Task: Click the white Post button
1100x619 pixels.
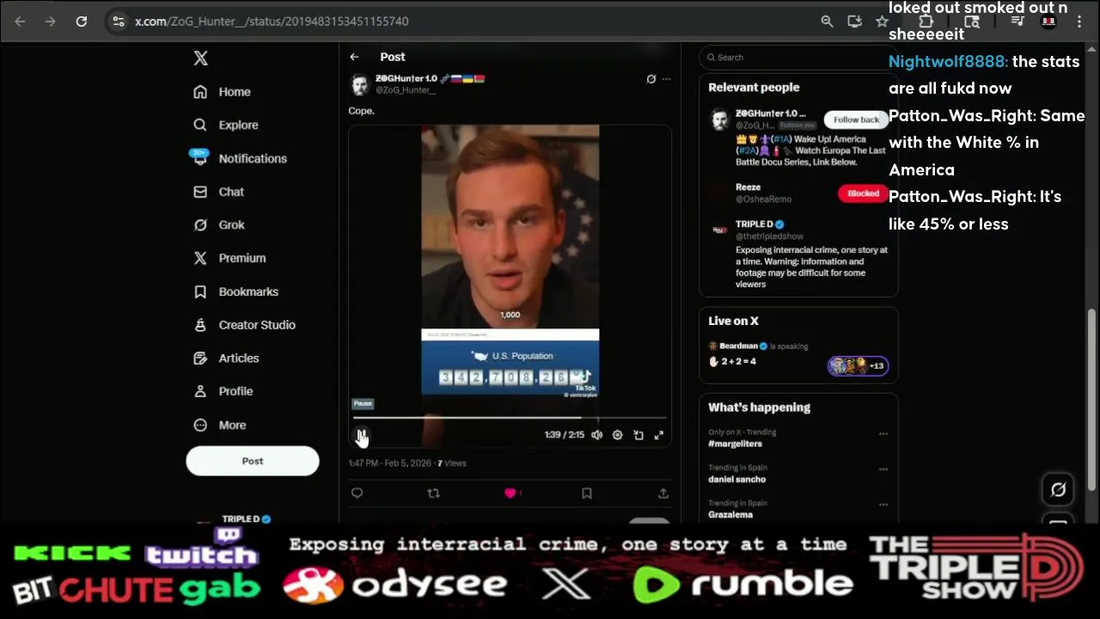Action: click(253, 461)
